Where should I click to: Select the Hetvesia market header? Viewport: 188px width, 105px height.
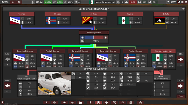tap(58, 14)
